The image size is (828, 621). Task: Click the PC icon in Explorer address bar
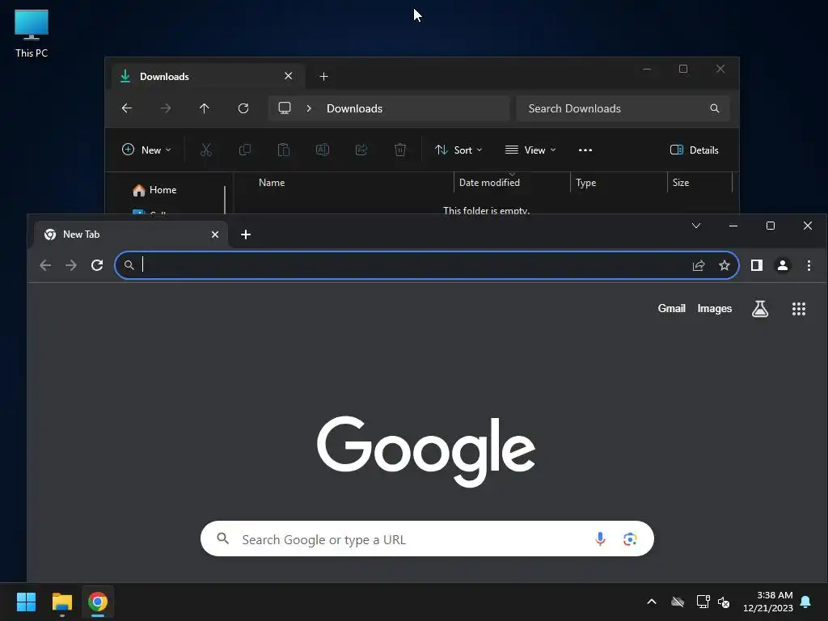pyautogui.click(x=285, y=108)
